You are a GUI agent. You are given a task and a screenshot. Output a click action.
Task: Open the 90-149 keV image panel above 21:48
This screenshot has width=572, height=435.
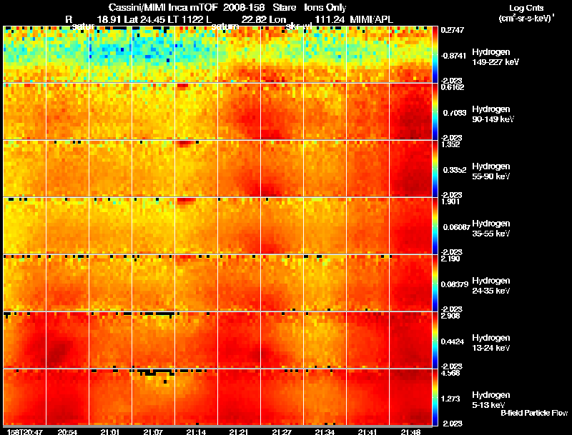(410, 111)
